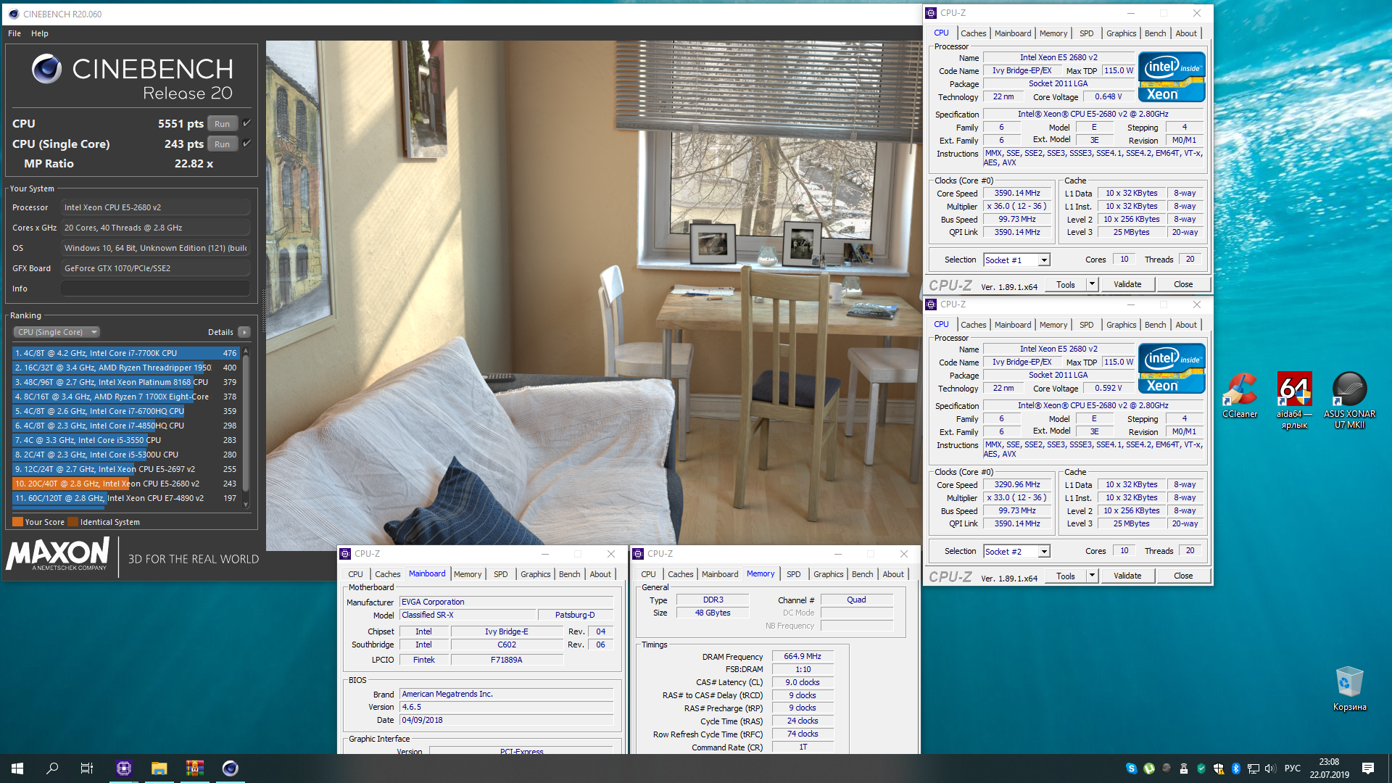Open the File menu in Cinebench
This screenshot has height=783, width=1392.
(14, 33)
